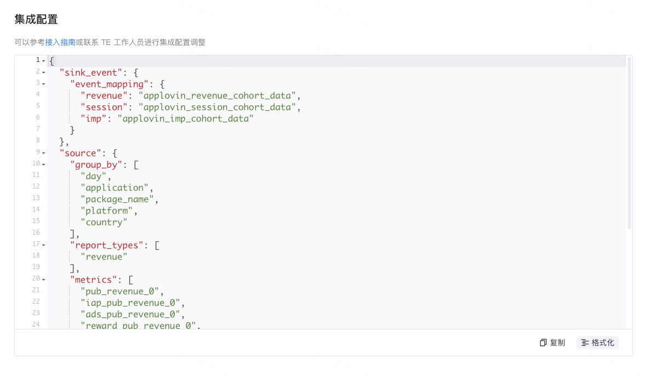This screenshot has height=376, width=648.
Task: Fold the group_by array
Action: click(43, 164)
